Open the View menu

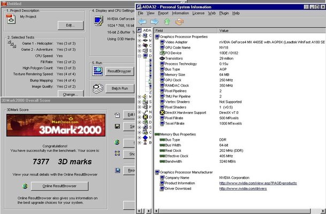click(x=150, y=13)
